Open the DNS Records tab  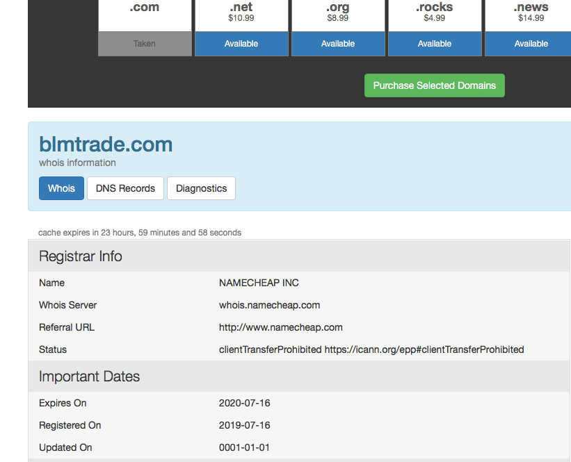[x=125, y=188]
